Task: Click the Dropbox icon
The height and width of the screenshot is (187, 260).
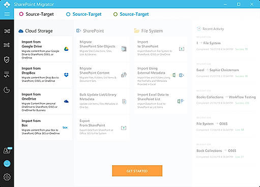Action: (x=66, y=75)
